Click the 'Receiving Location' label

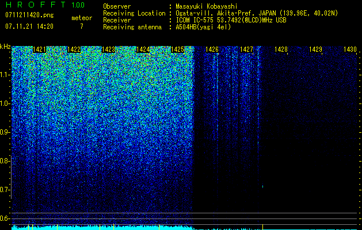coord(134,13)
